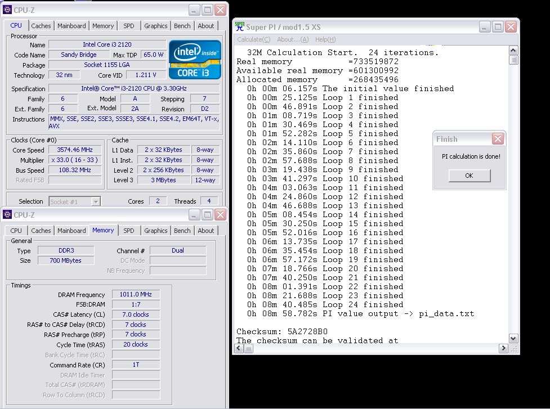Open SPD tab in top CPU-Z window

pyautogui.click(x=129, y=25)
